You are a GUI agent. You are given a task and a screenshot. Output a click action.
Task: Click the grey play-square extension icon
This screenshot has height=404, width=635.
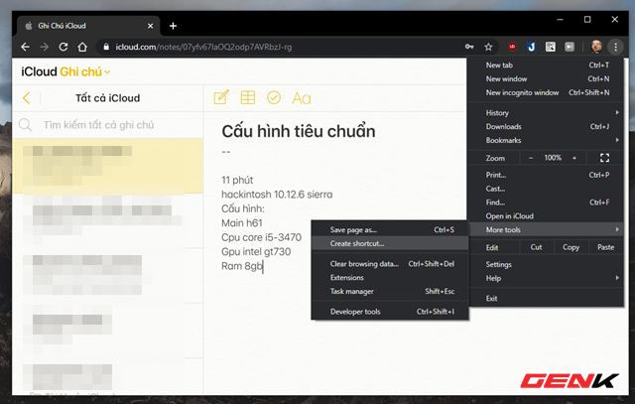pos(570,47)
